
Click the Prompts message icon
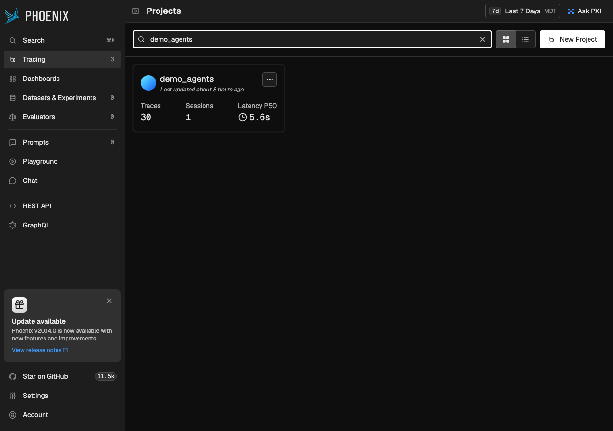[13, 142]
